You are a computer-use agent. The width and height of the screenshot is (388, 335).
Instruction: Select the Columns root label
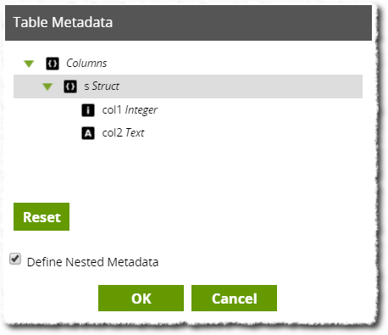pos(86,63)
